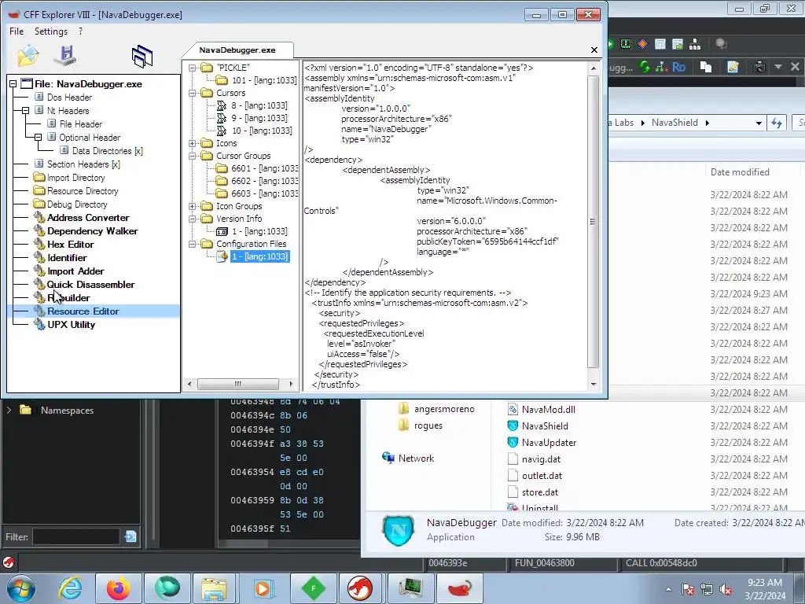Select the Version Info 1 entry
This screenshot has width=805, height=604.
click(259, 231)
